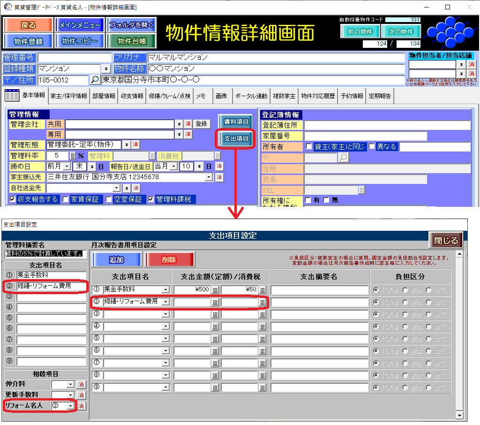Click the 消 clear icon for リフォーム名人
The image size is (480, 425).
coord(81,406)
